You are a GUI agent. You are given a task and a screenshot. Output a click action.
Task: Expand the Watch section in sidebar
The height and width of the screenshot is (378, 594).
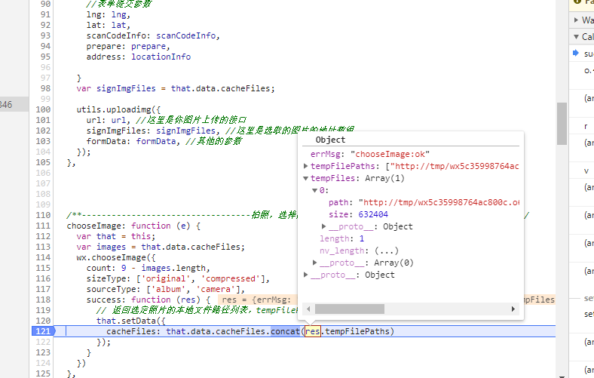tap(576, 20)
